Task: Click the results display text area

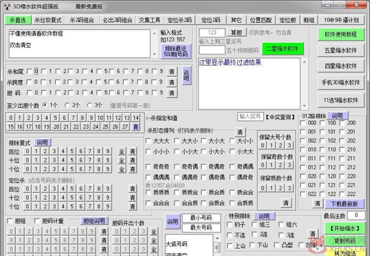Action: (249, 84)
